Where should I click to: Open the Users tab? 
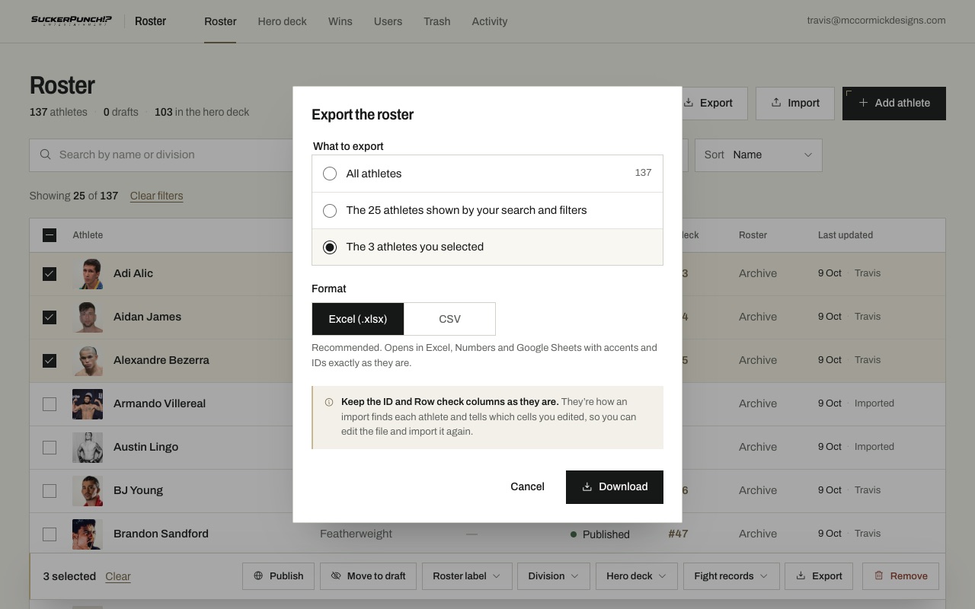coord(388,21)
